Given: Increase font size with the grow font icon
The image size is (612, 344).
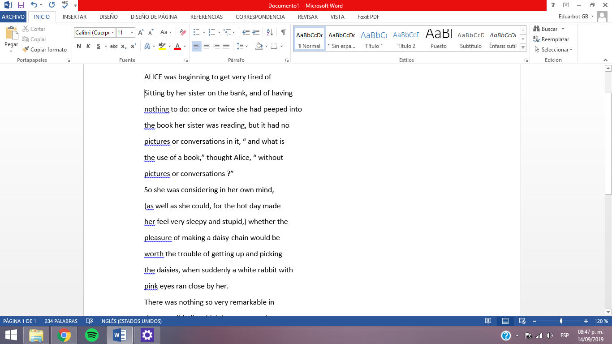Looking at the screenshot, I should pyautogui.click(x=141, y=32).
